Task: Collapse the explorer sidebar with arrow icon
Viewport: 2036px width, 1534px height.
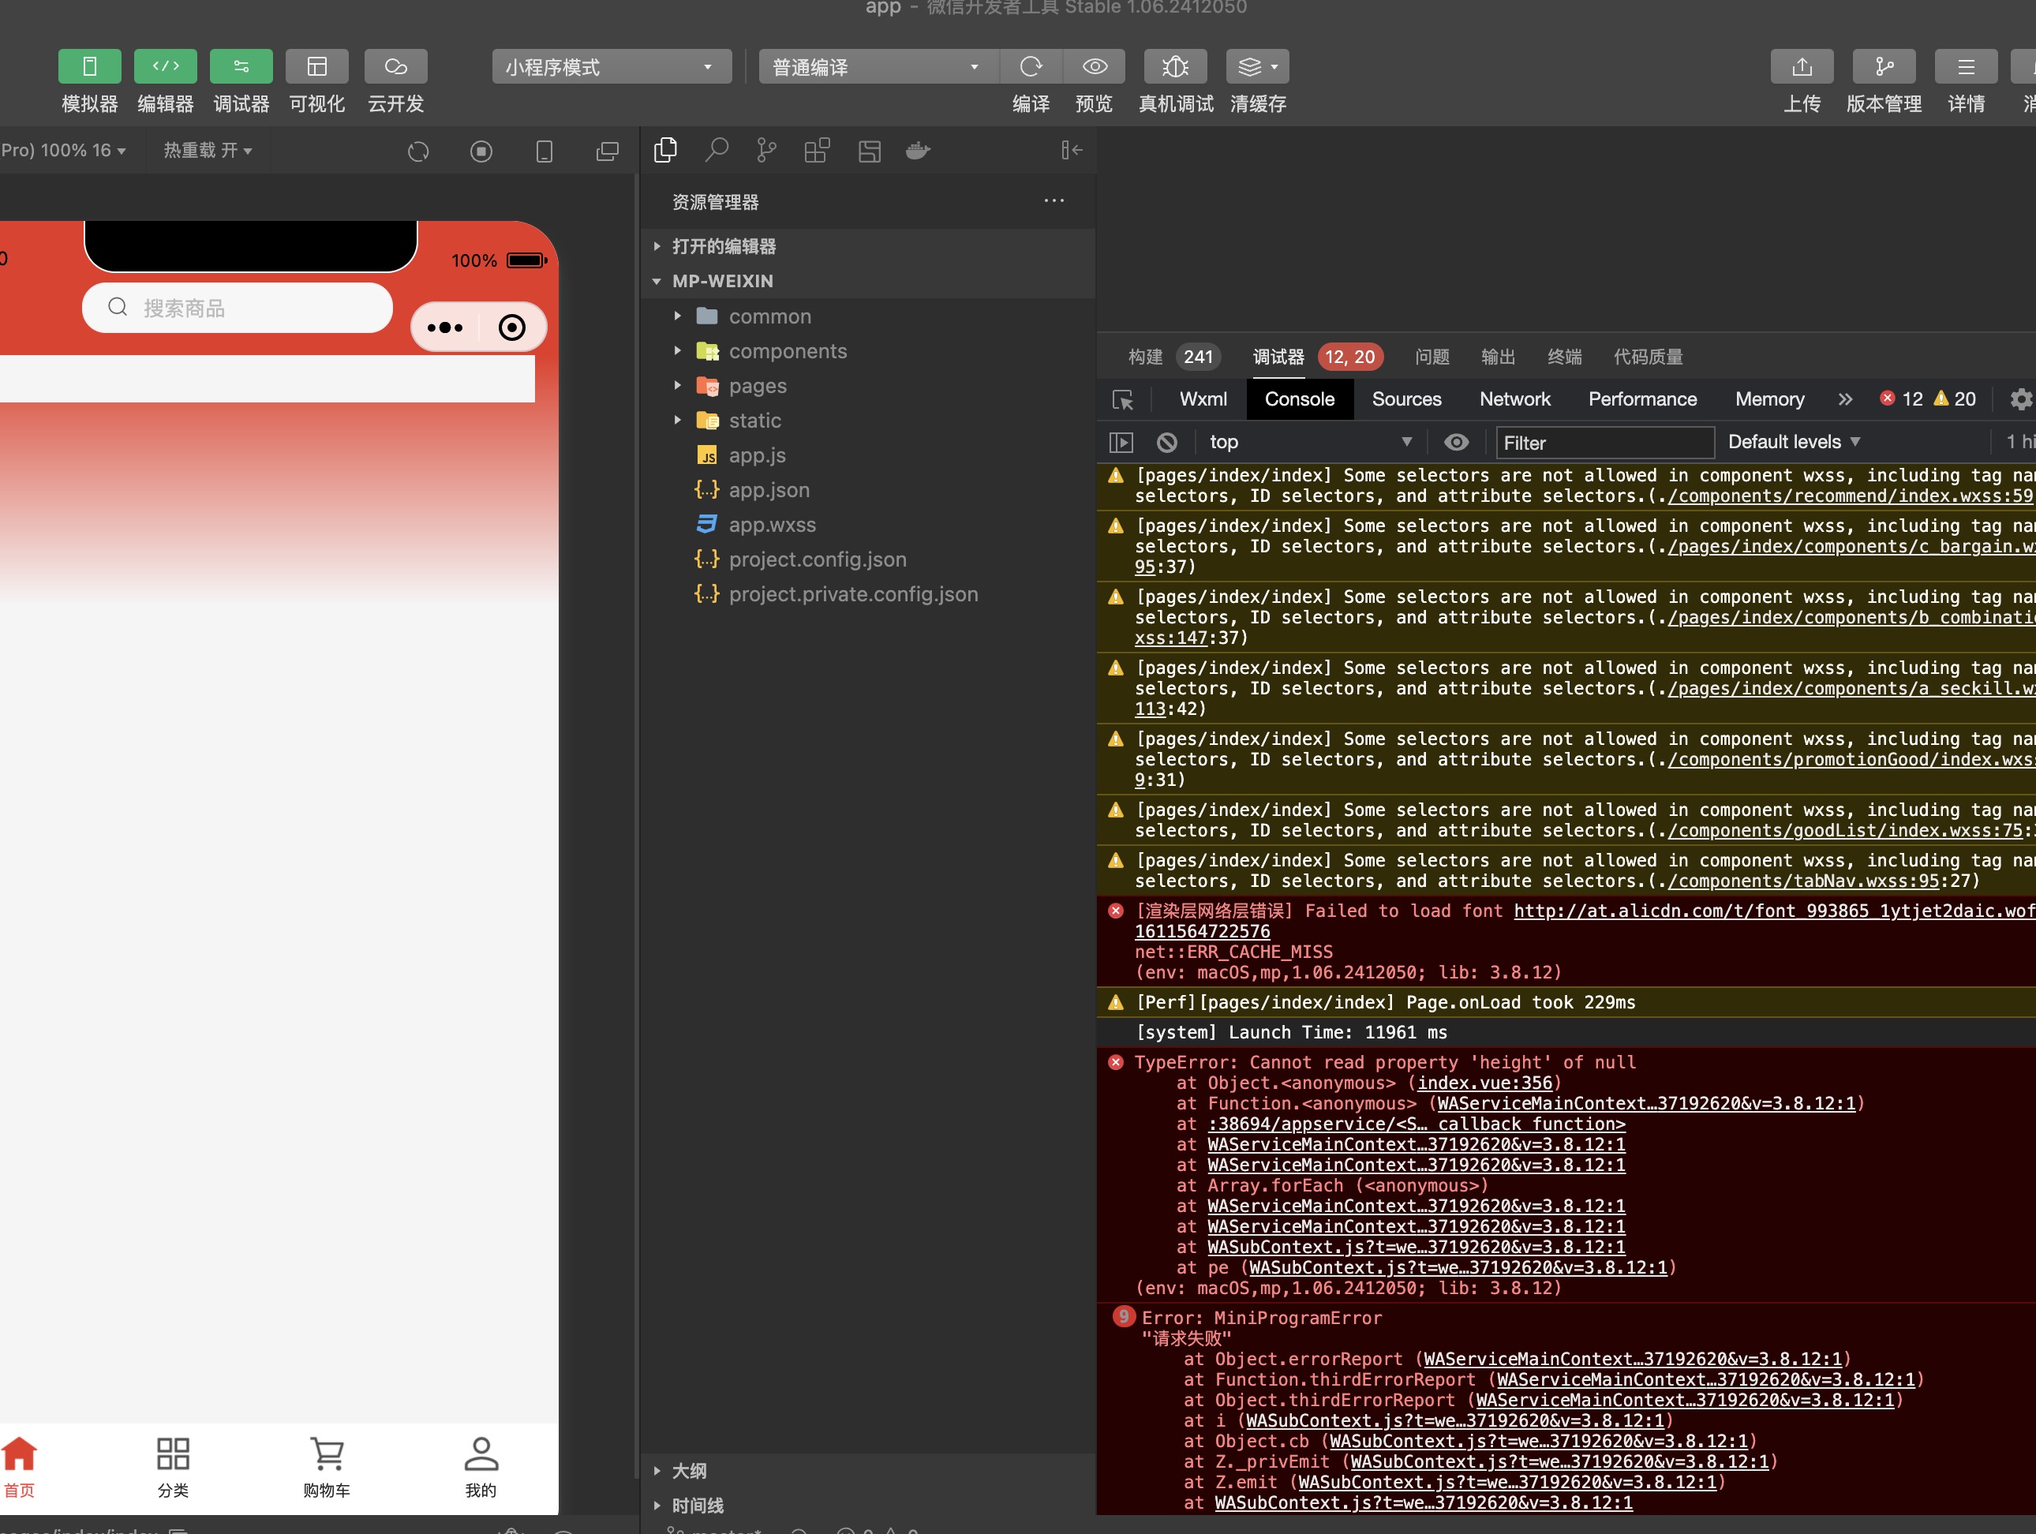Action: (1072, 150)
